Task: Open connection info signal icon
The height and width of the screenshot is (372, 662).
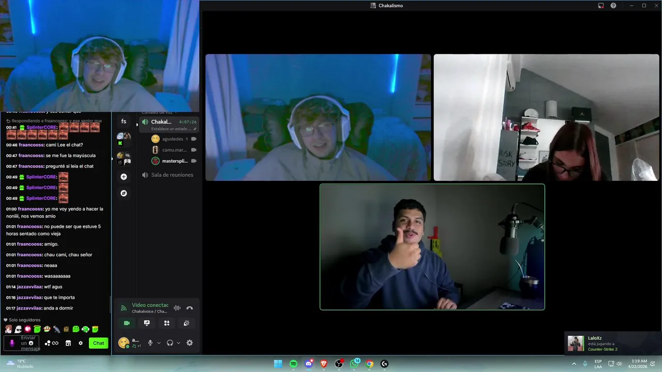Action: pos(124,308)
